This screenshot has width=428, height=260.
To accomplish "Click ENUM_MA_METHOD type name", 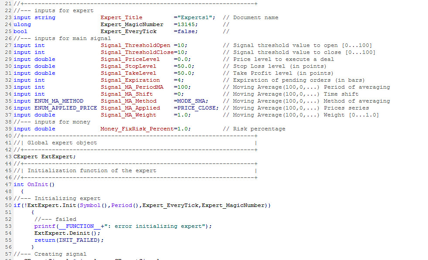I will tap(59, 101).
